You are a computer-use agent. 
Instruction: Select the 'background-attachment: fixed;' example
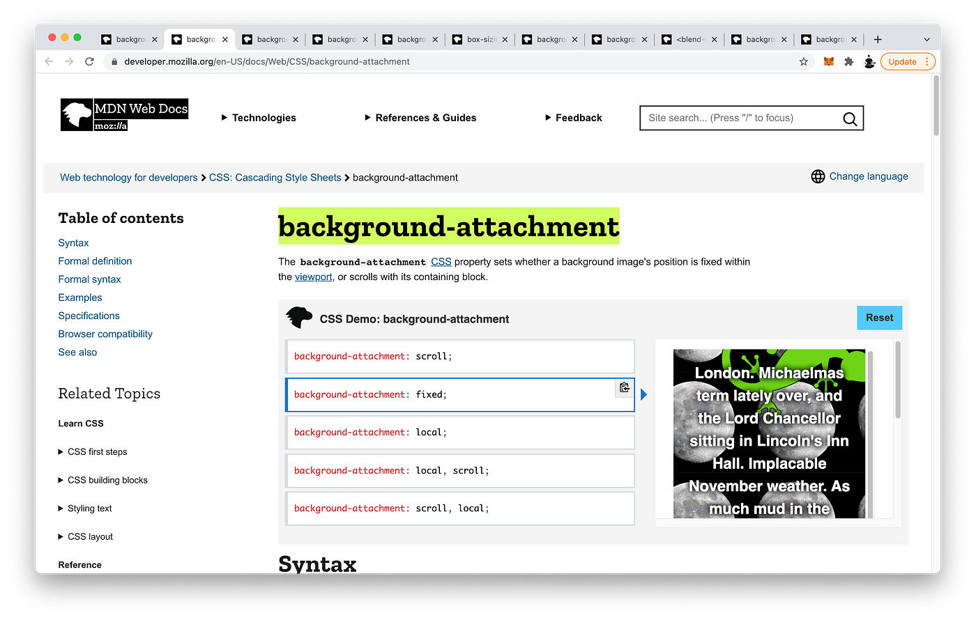click(x=460, y=394)
